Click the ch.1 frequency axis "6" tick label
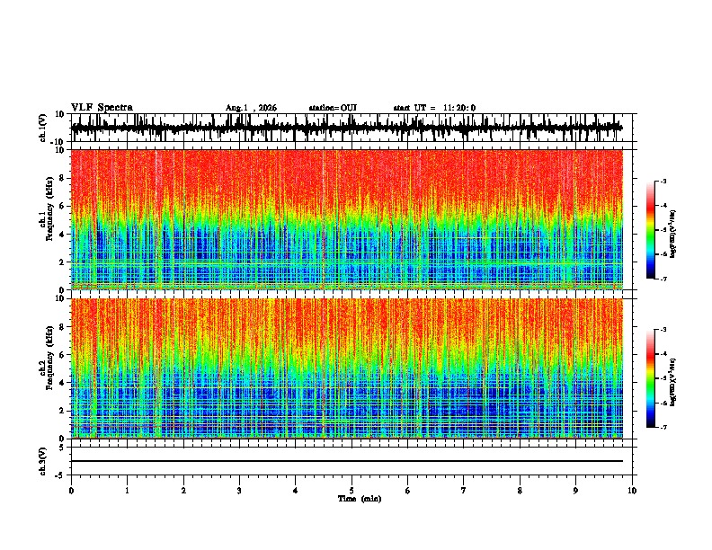This screenshot has height=550, width=712. point(62,206)
